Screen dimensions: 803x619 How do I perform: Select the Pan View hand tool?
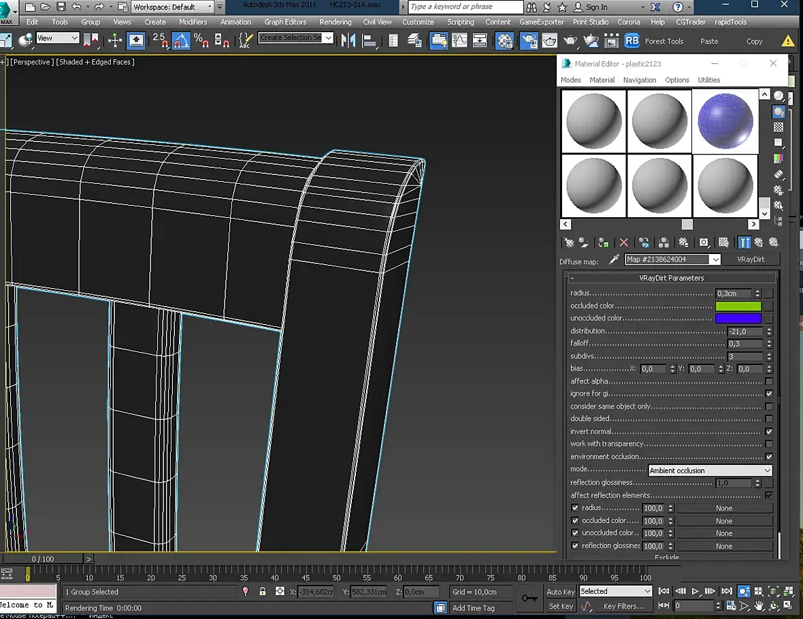coord(759,606)
